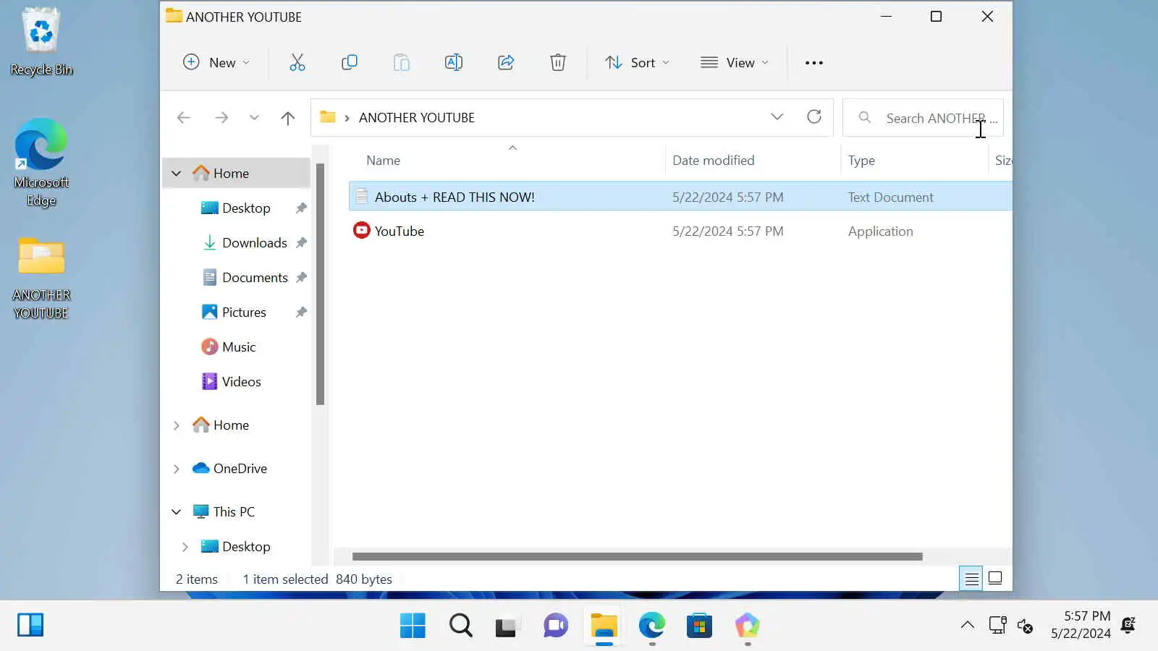Select the ANOTHER YOUTUBE desktop folder
The image size is (1158, 651).
coord(41,278)
